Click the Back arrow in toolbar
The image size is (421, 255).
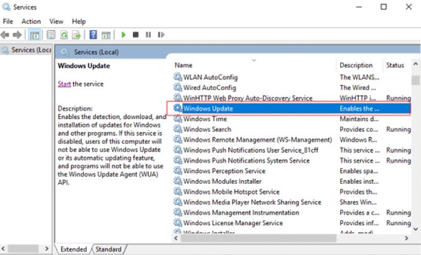click(5, 35)
